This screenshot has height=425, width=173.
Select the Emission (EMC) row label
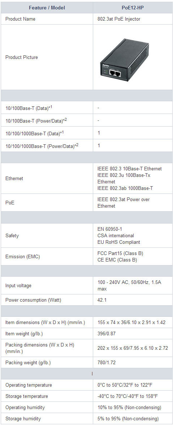click(x=22, y=256)
